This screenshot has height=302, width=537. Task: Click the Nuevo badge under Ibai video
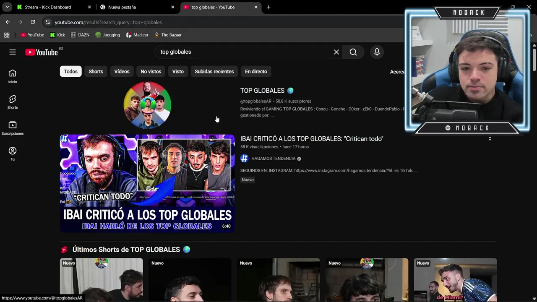point(248,180)
